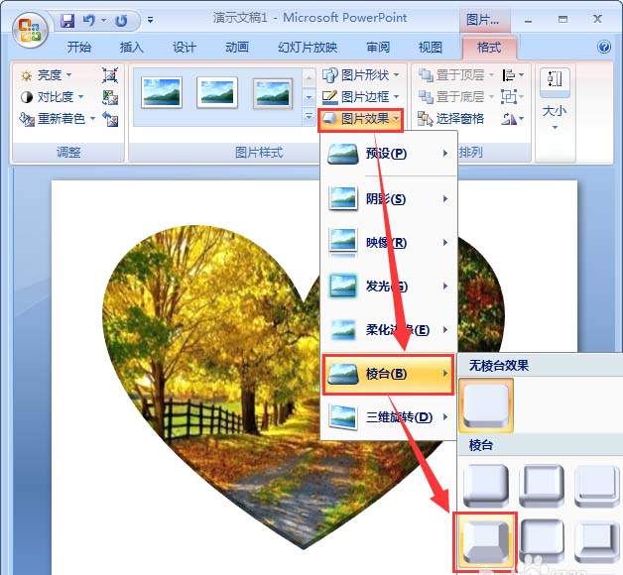Switch to the 开始 tab
The width and height of the screenshot is (623, 575).
click(78, 48)
